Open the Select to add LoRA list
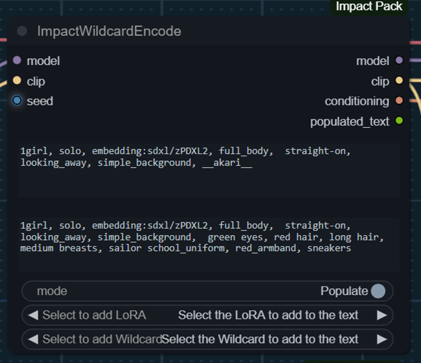Image resolution: width=421 pixels, height=363 pixels. (x=207, y=315)
